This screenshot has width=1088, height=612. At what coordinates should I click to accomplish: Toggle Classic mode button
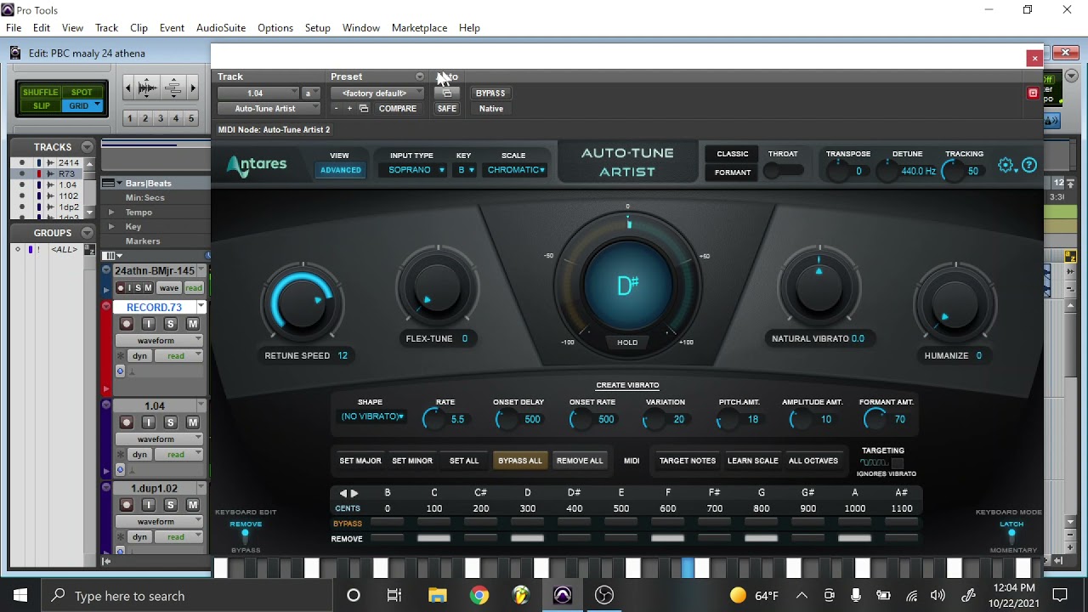tap(733, 154)
